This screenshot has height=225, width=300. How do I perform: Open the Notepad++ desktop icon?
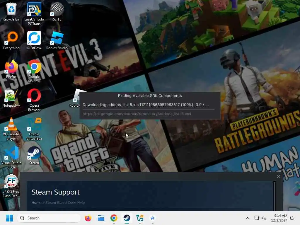(11, 98)
